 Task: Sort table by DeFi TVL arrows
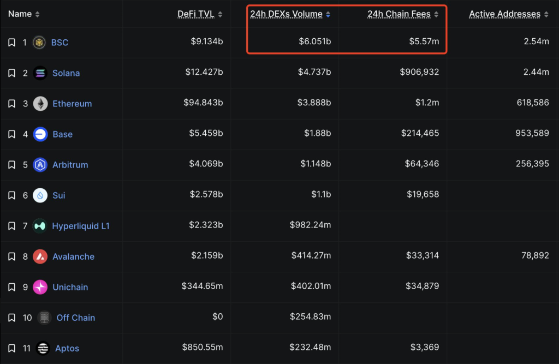220,15
